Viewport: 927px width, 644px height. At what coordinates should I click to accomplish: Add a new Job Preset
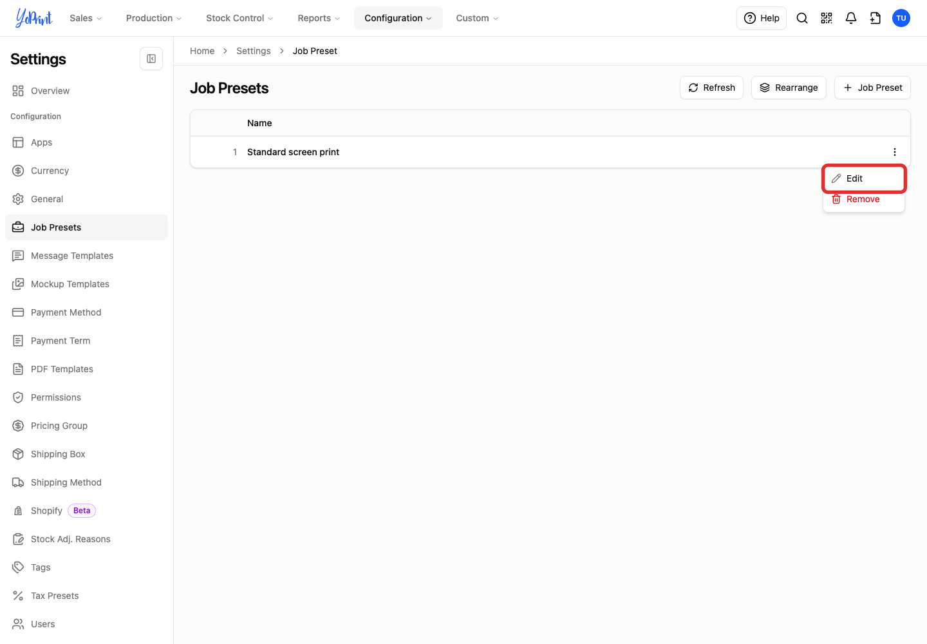tap(872, 88)
